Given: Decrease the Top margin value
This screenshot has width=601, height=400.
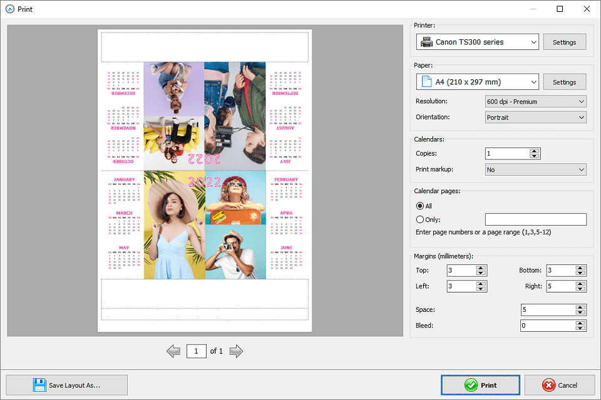Looking at the screenshot, I should [481, 272].
